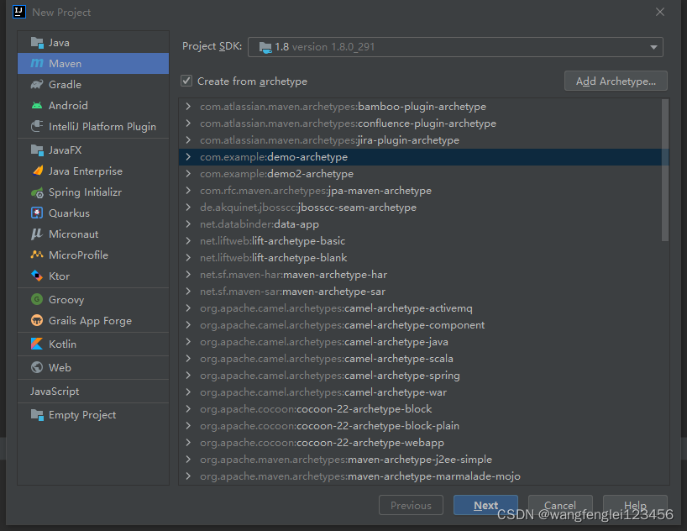The height and width of the screenshot is (531, 687).
Task: Click the Micronaut mu icon
Action: [37, 234]
